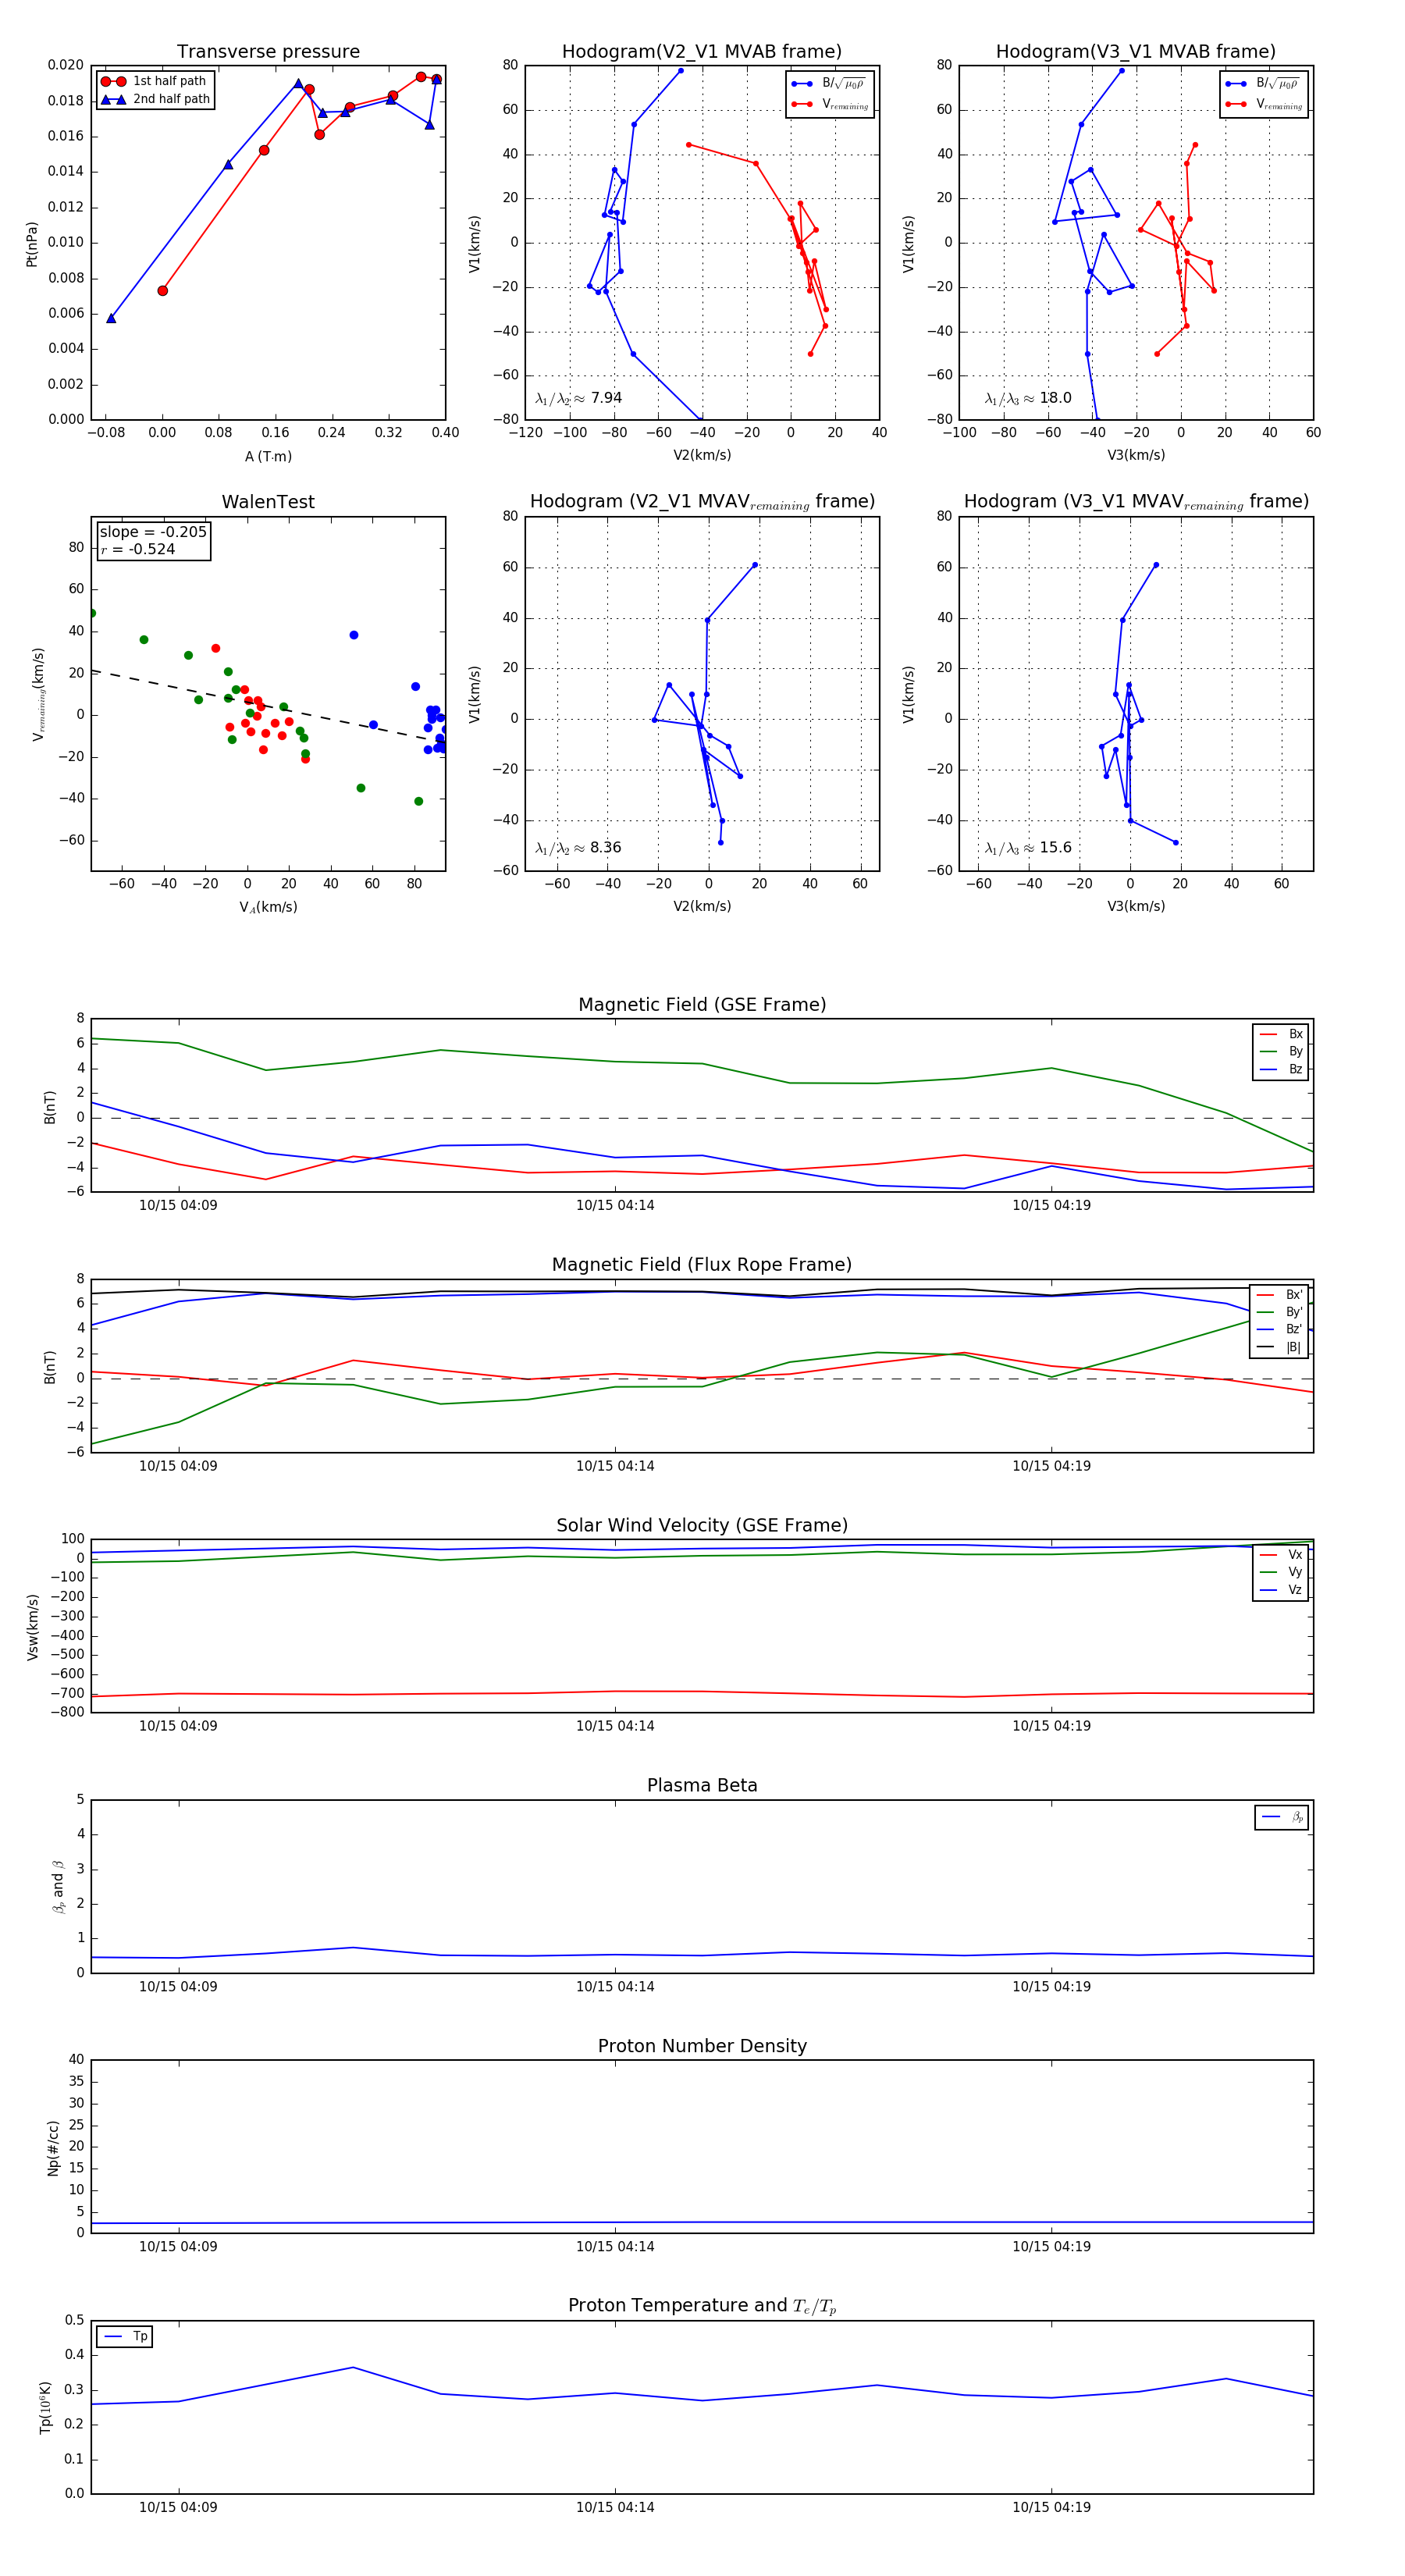
Task: Select '2nd half path' legend entry
Action: [x=155, y=99]
